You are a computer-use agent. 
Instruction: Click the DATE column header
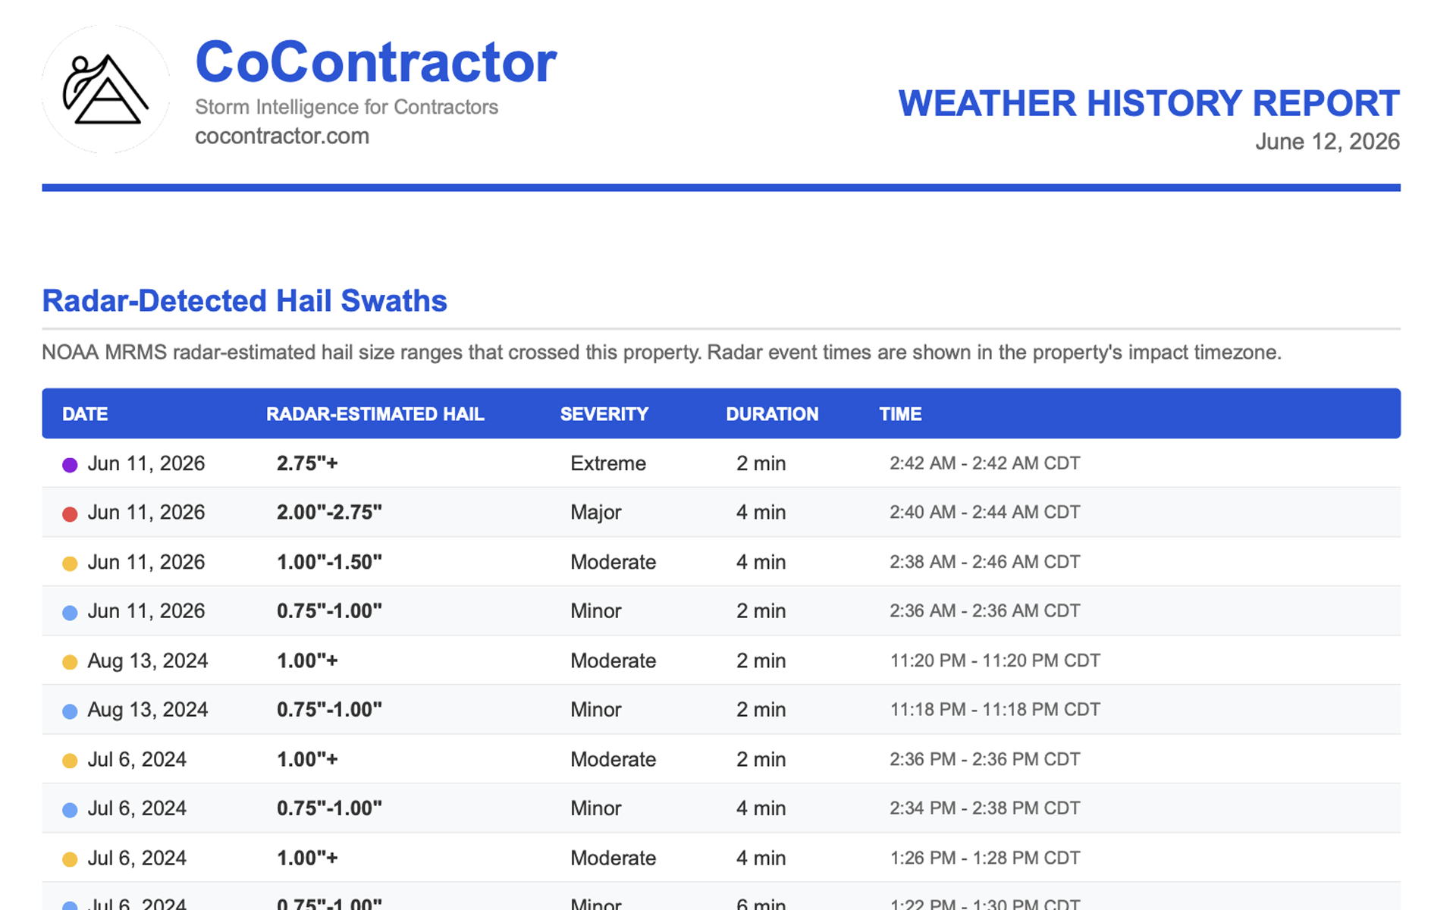[85, 414]
